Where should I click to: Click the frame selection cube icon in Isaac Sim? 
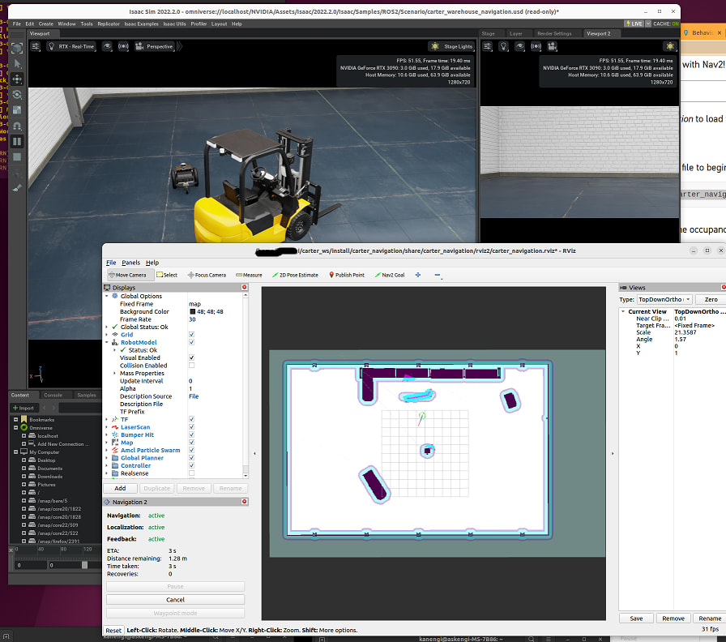click(x=17, y=48)
